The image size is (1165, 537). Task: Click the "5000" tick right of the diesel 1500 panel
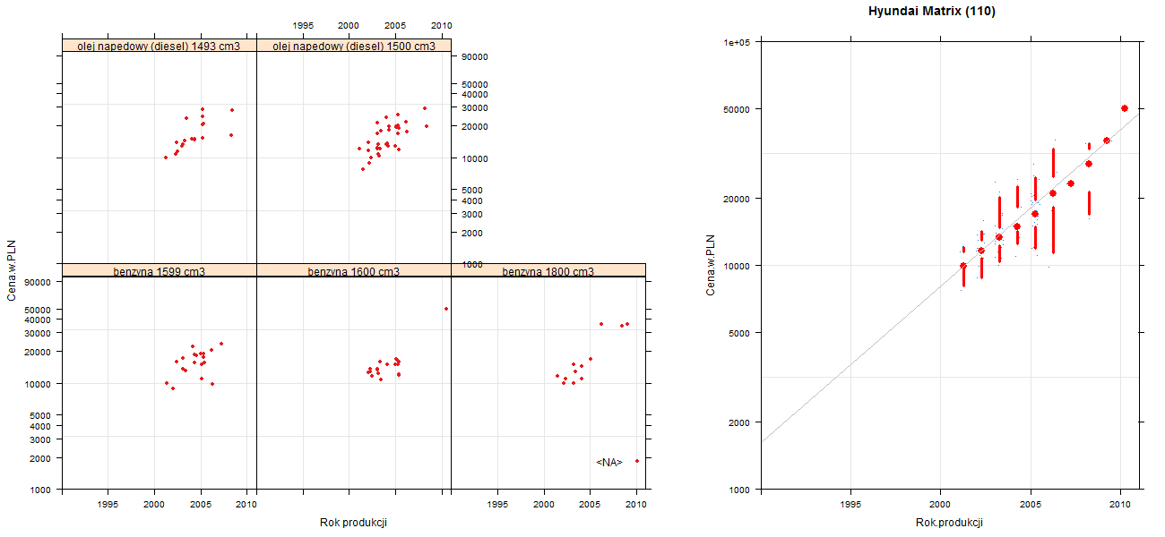[x=471, y=191]
